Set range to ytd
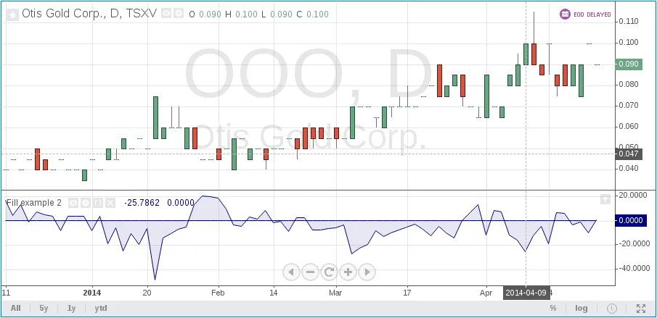 [100, 308]
